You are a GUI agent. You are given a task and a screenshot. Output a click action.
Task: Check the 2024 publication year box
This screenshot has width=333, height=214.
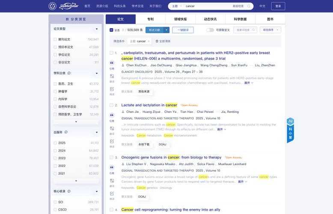coord(55,151)
